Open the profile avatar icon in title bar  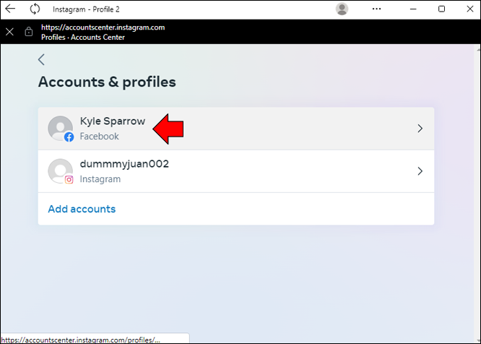[342, 9]
